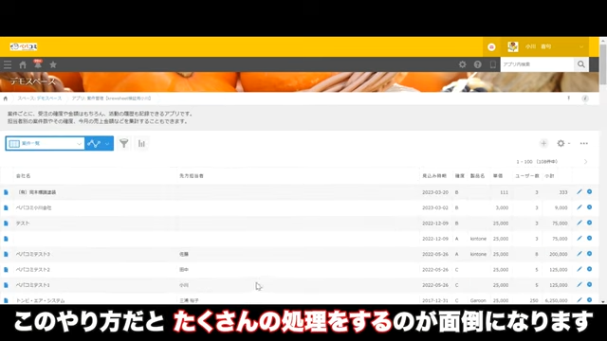The height and width of the screenshot is (341, 607).
Task: Delete the ペパコミテスト3 row using circle icon
Action: tap(589, 254)
